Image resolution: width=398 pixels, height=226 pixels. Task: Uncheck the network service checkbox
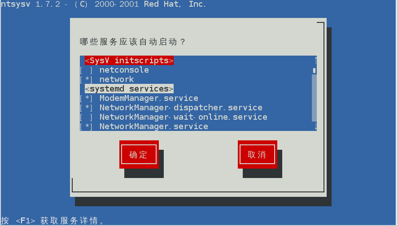coord(86,79)
